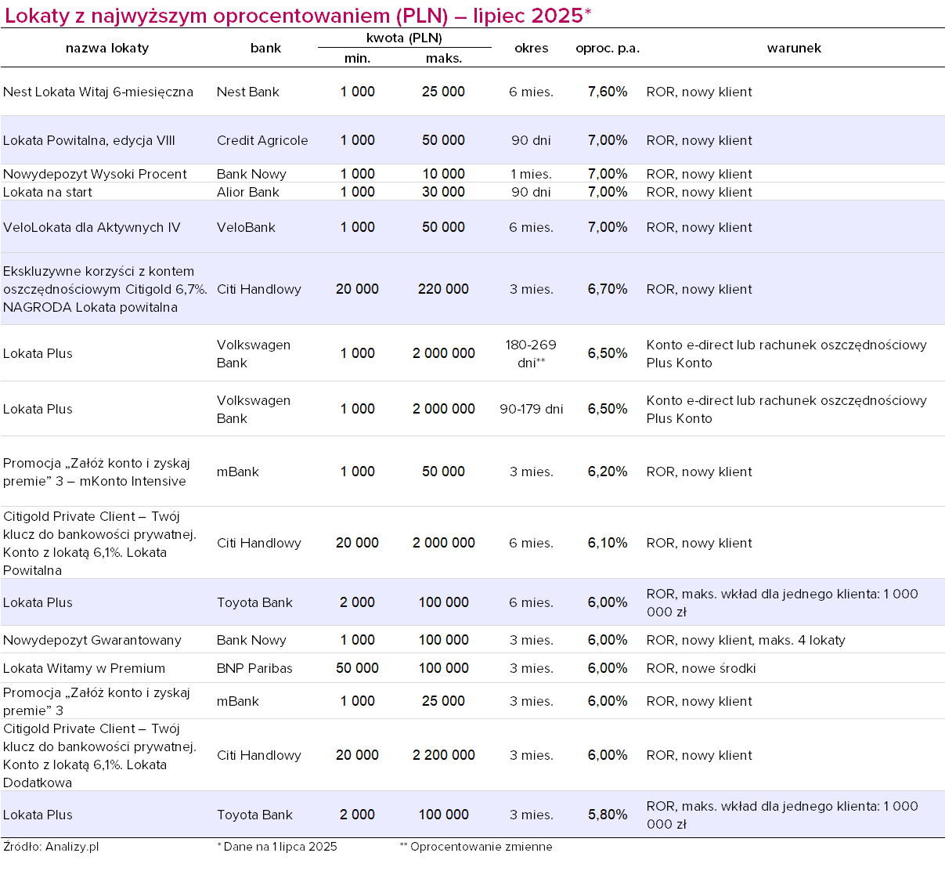Click the '1 mies.' period cell
945x871 pixels.
point(532,174)
